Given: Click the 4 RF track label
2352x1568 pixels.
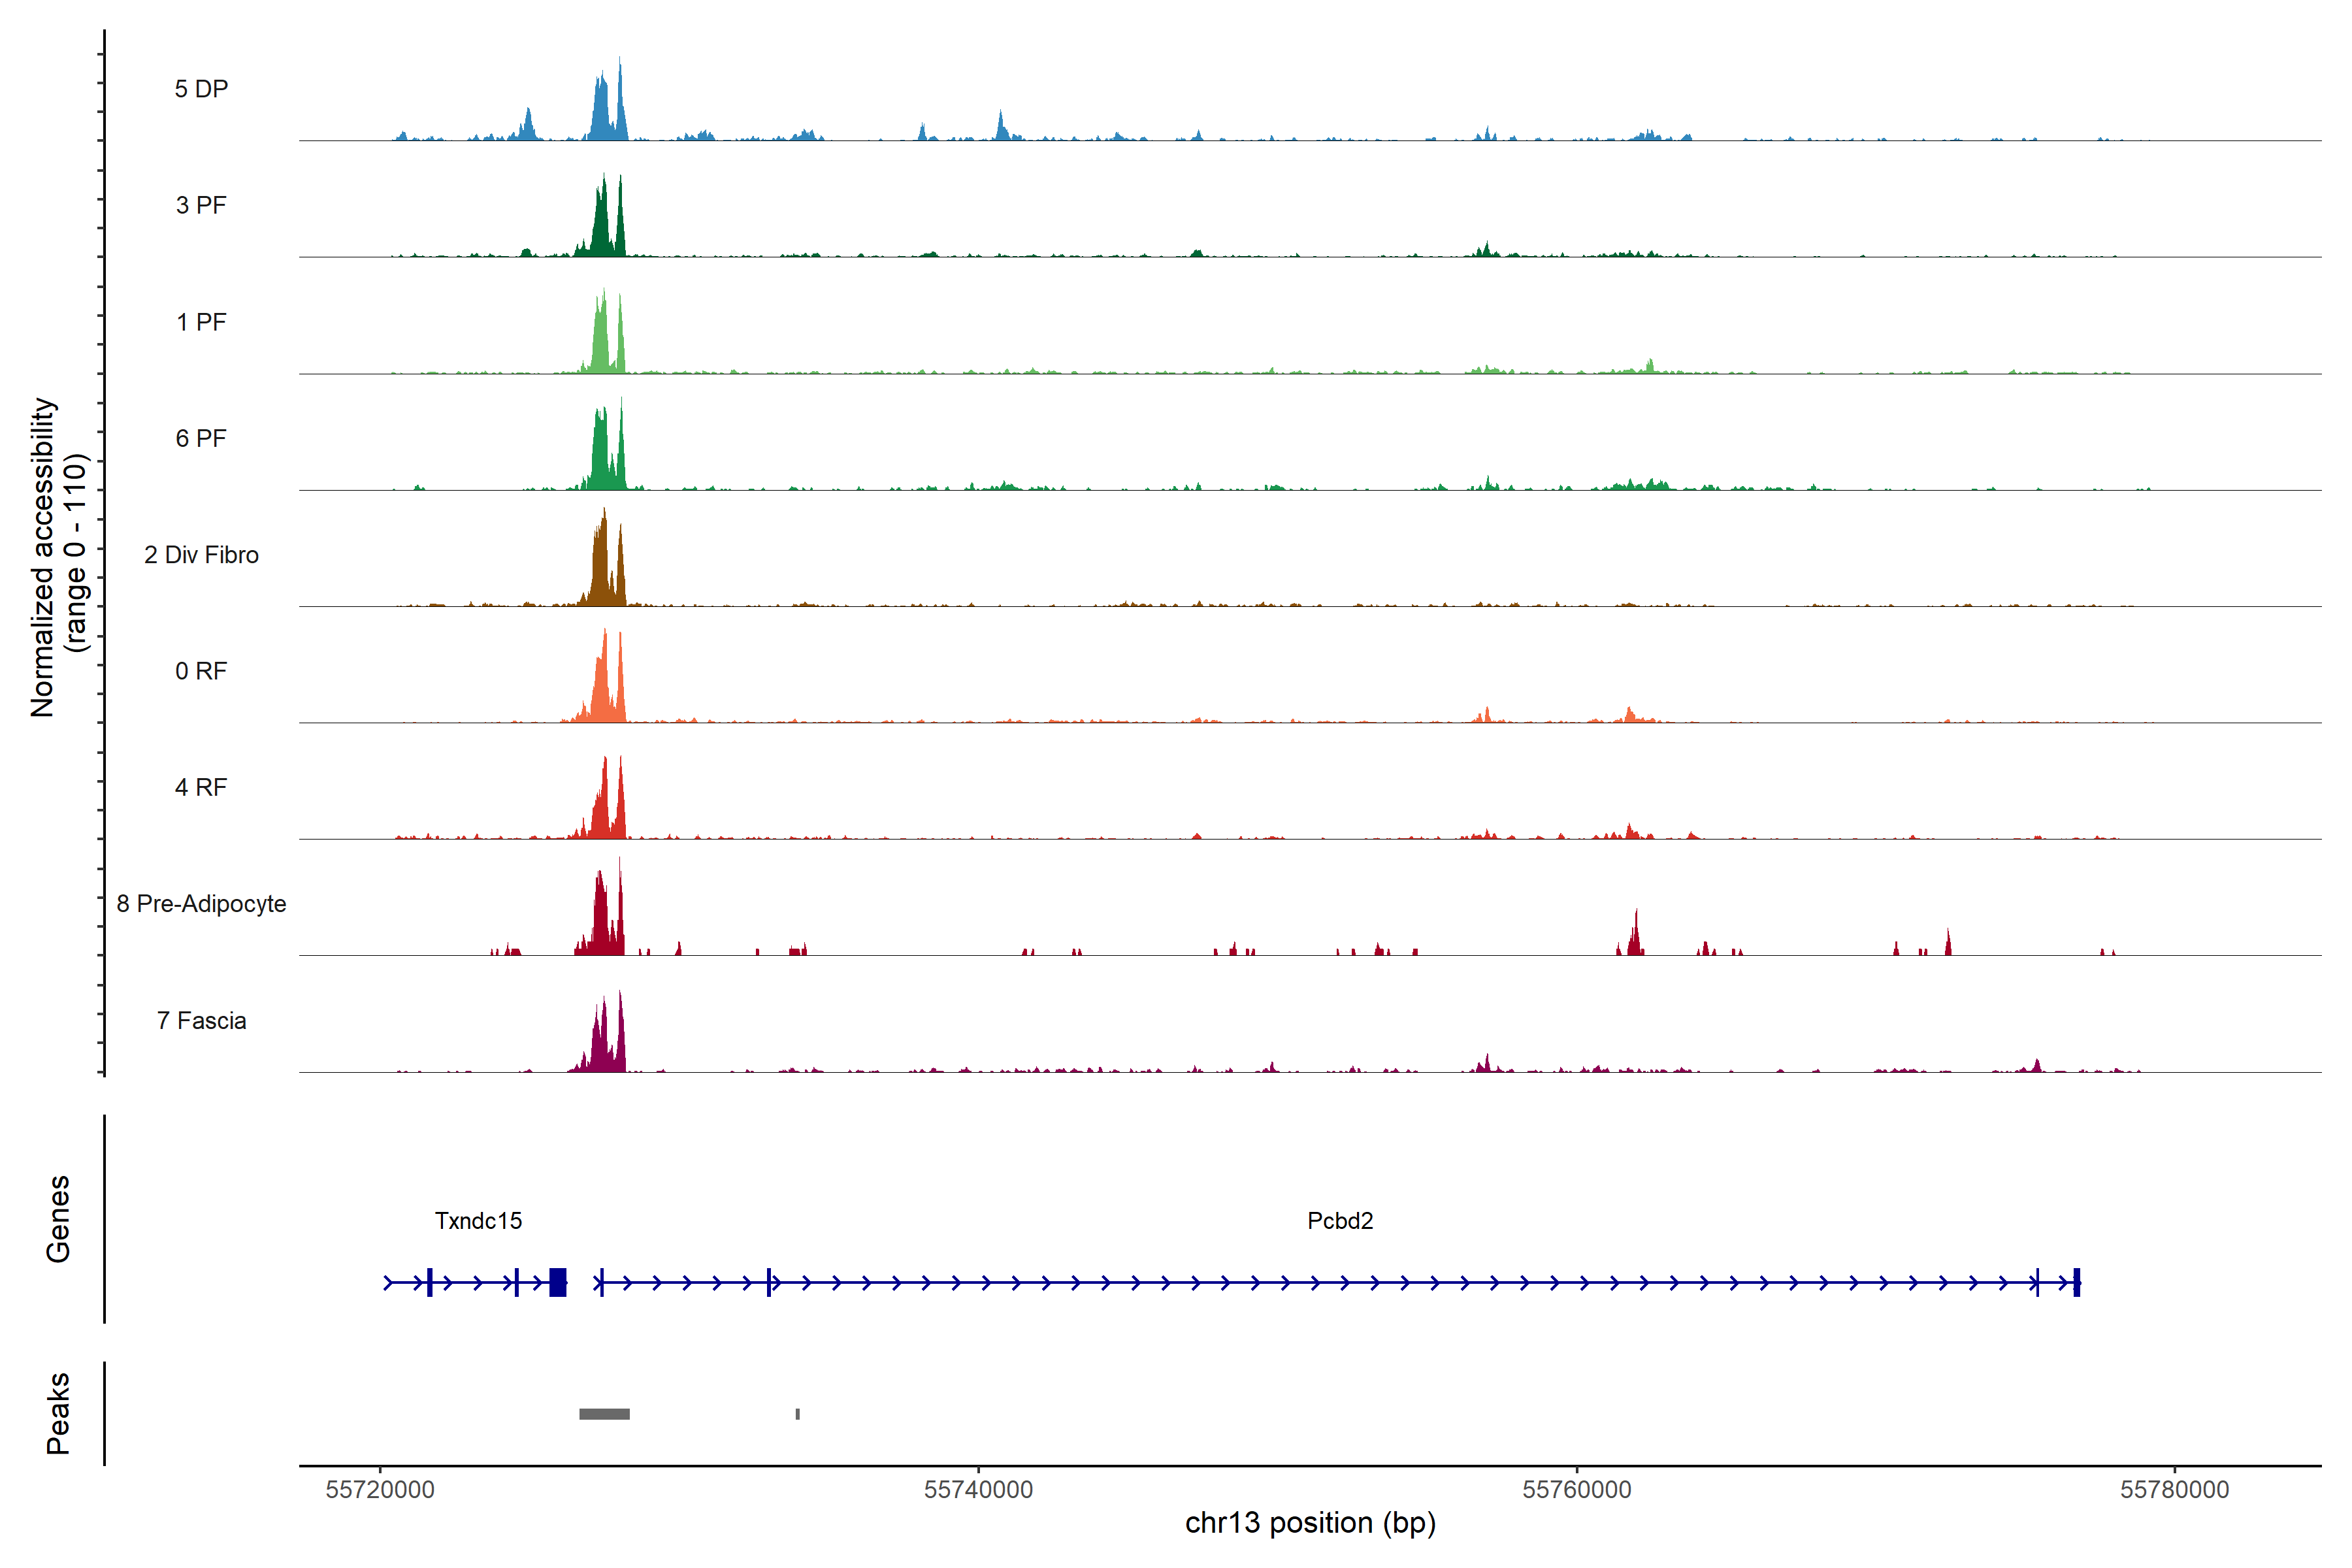Looking at the screenshot, I should coord(201,787).
